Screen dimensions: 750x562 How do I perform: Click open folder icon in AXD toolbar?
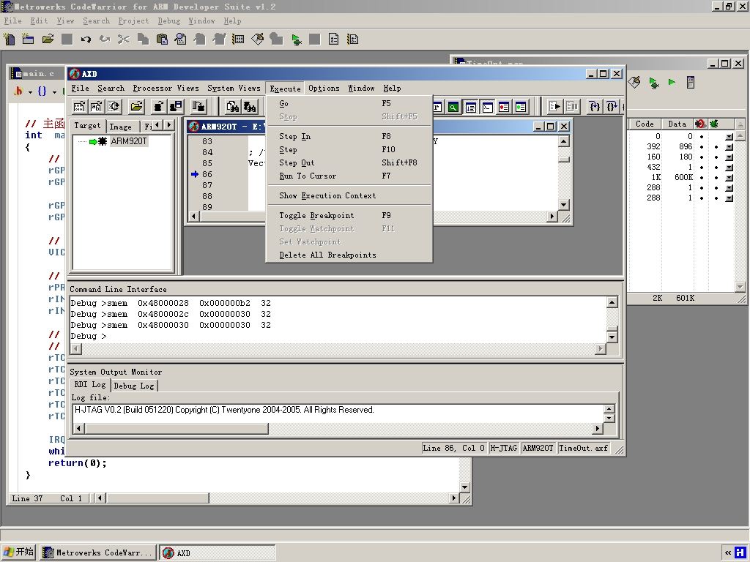click(136, 106)
